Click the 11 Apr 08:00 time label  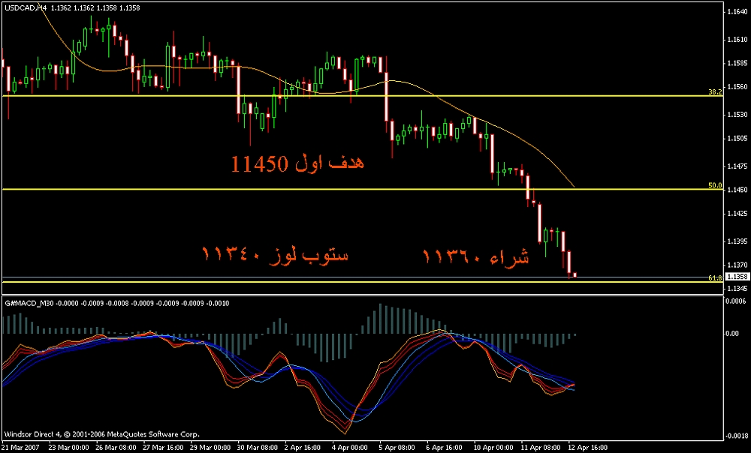point(540,447)
